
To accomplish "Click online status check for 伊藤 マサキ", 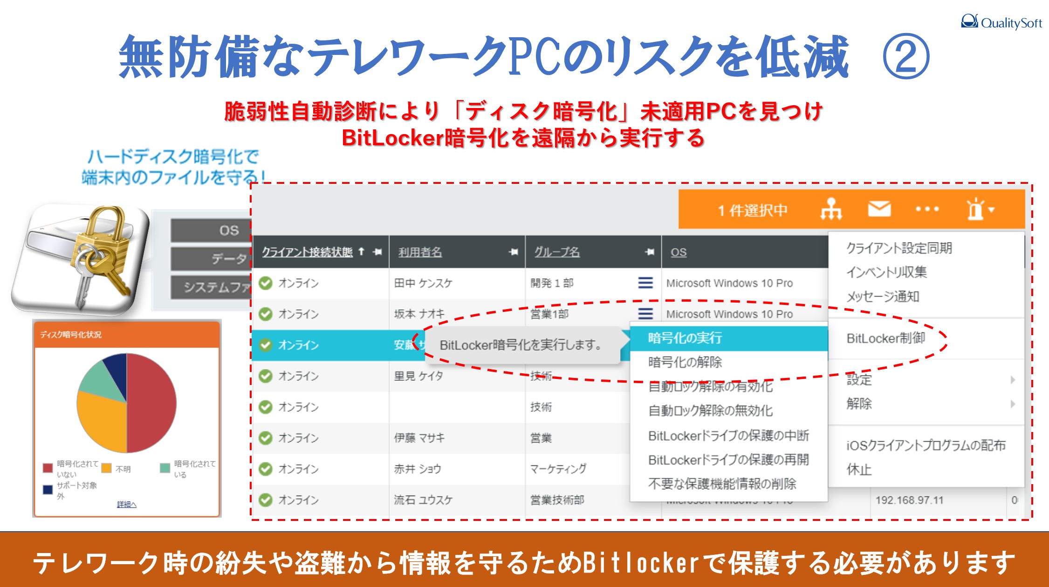I will point(266,438).
